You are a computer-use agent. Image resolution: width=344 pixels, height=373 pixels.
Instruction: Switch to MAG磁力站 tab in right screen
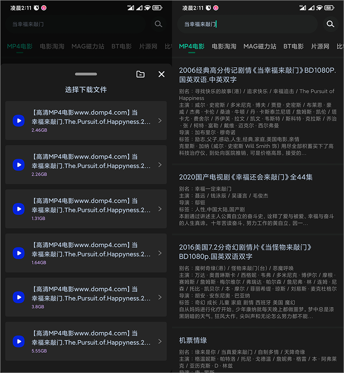(260, 46)
